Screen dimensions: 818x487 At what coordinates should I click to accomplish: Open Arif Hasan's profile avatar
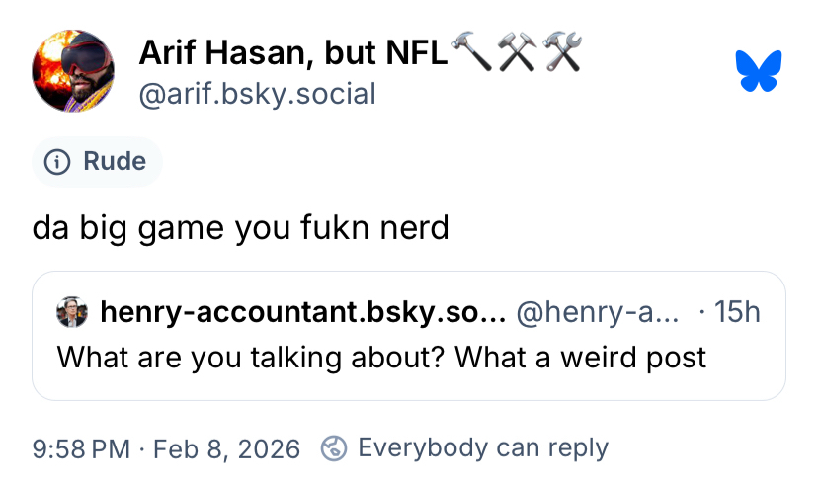pyautogui.click(x=73, y=70)
